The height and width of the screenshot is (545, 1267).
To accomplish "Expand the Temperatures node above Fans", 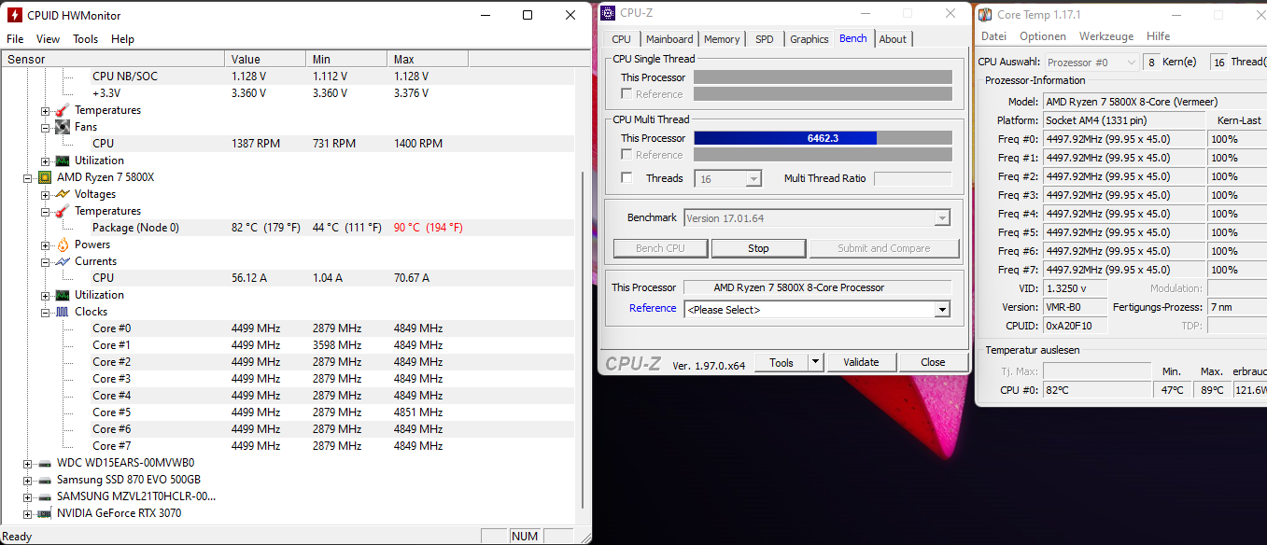I will (x=45, y=110).
